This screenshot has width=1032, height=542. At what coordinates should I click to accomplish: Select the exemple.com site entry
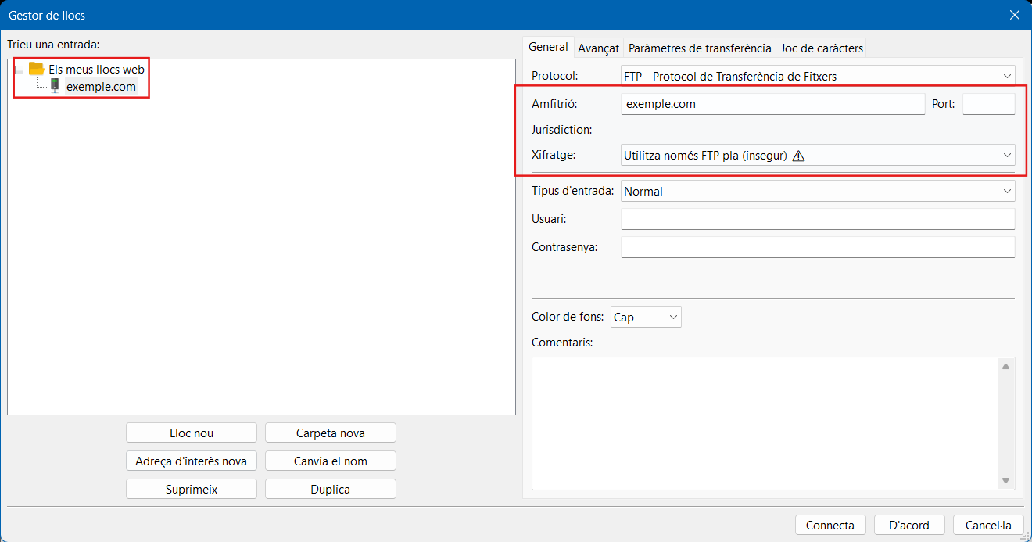coord(101,86)
